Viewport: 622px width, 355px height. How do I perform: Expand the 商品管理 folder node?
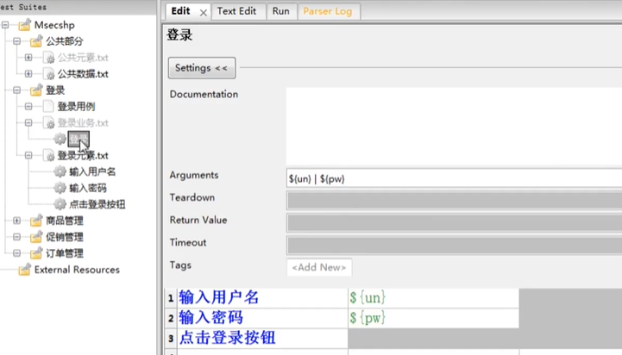click(x=16, y=221)
